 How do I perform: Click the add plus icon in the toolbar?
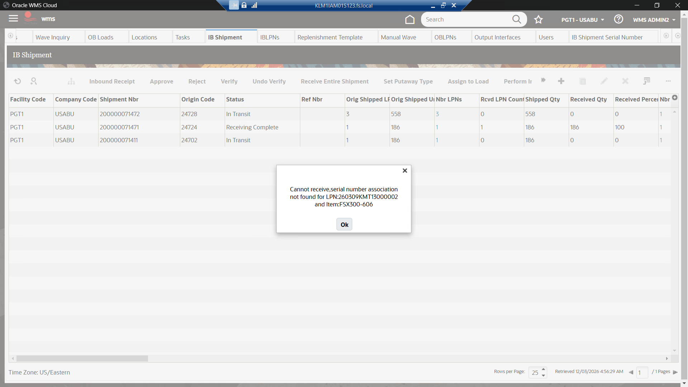coord(561,81)
